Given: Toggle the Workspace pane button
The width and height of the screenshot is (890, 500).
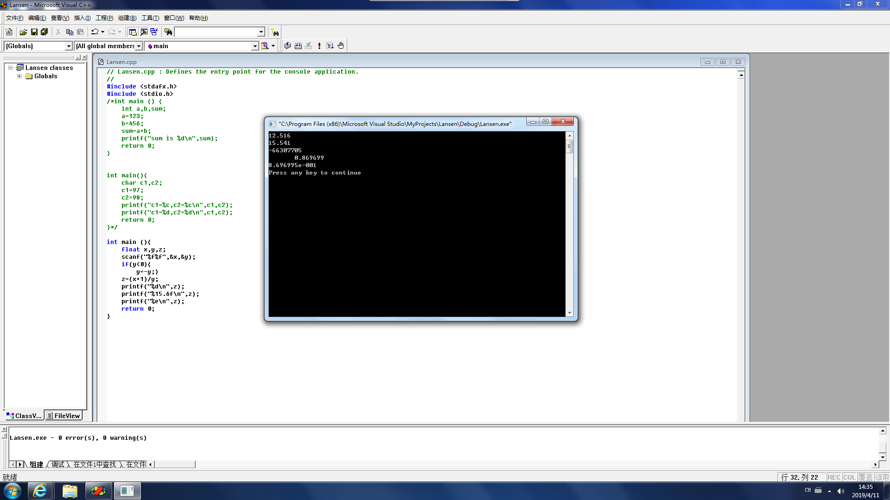Looking at the screenshot, I should click(x=133, y=32).
